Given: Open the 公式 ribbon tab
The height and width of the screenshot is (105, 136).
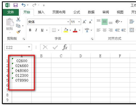Looking at the screenshot, I should 77,12.
